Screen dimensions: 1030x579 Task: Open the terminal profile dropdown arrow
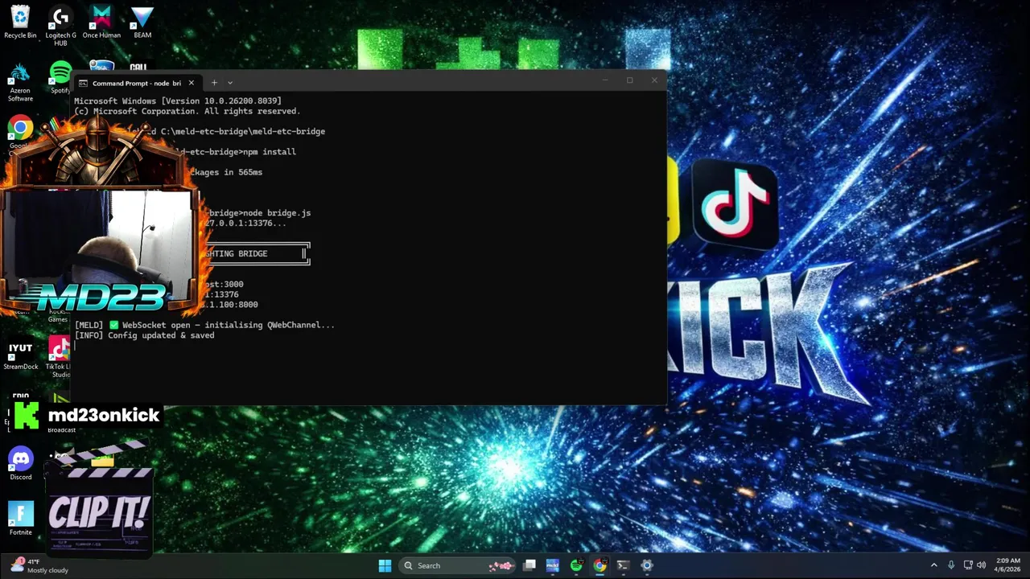tap(230, 83)
